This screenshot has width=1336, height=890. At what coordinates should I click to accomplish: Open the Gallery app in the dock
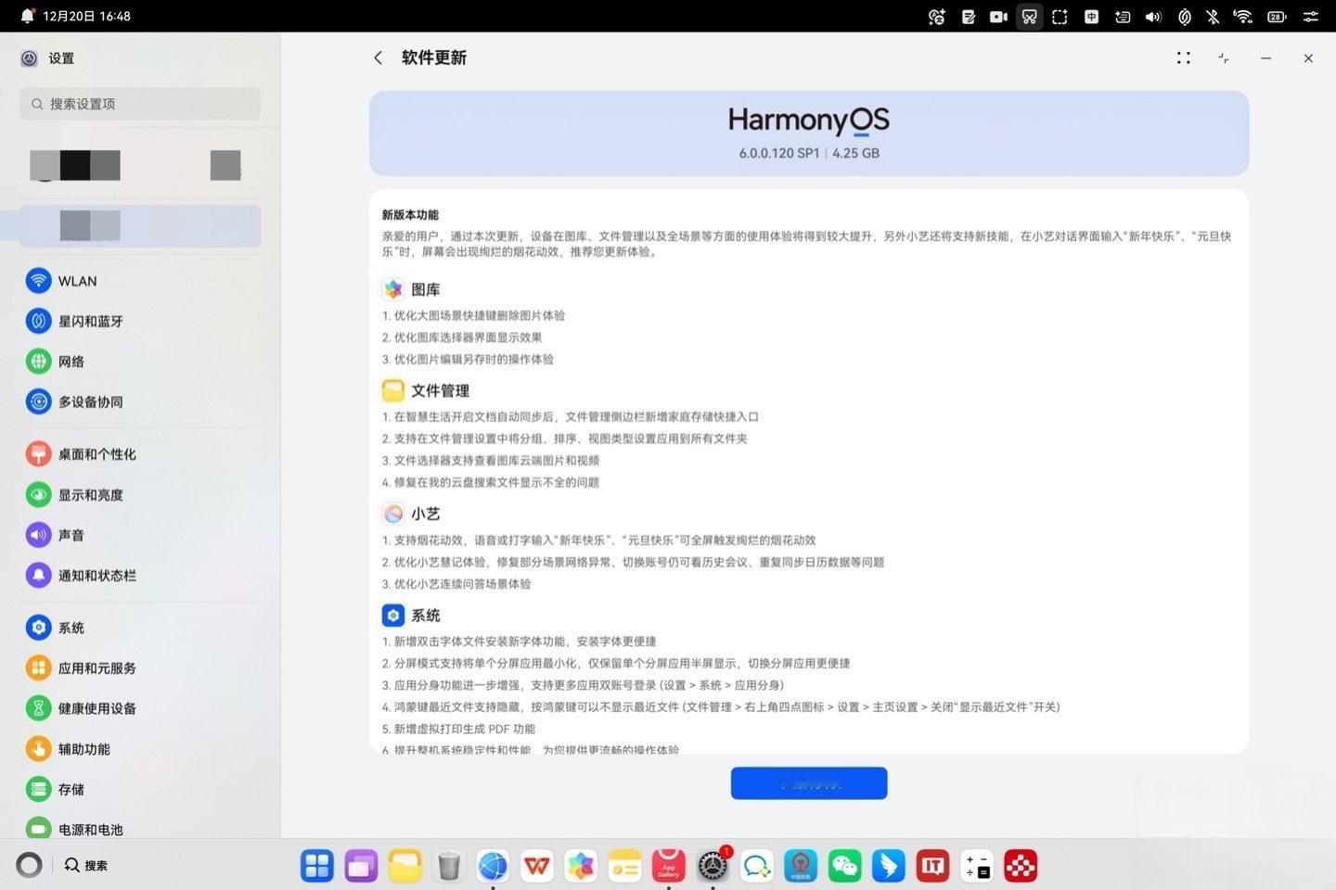pyautogui.click(x=581, y=866)
